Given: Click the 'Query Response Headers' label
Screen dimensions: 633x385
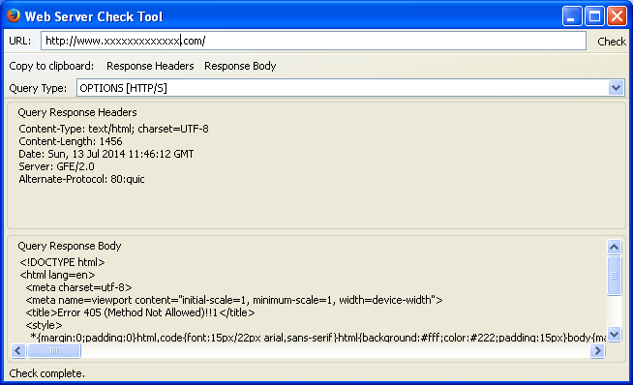Looking at the screenshot, I should [x=77, y=112].
